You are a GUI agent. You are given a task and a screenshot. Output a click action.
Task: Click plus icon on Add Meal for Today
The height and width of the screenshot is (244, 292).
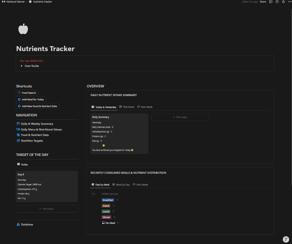pyautogui.click(x=19, y=99)
